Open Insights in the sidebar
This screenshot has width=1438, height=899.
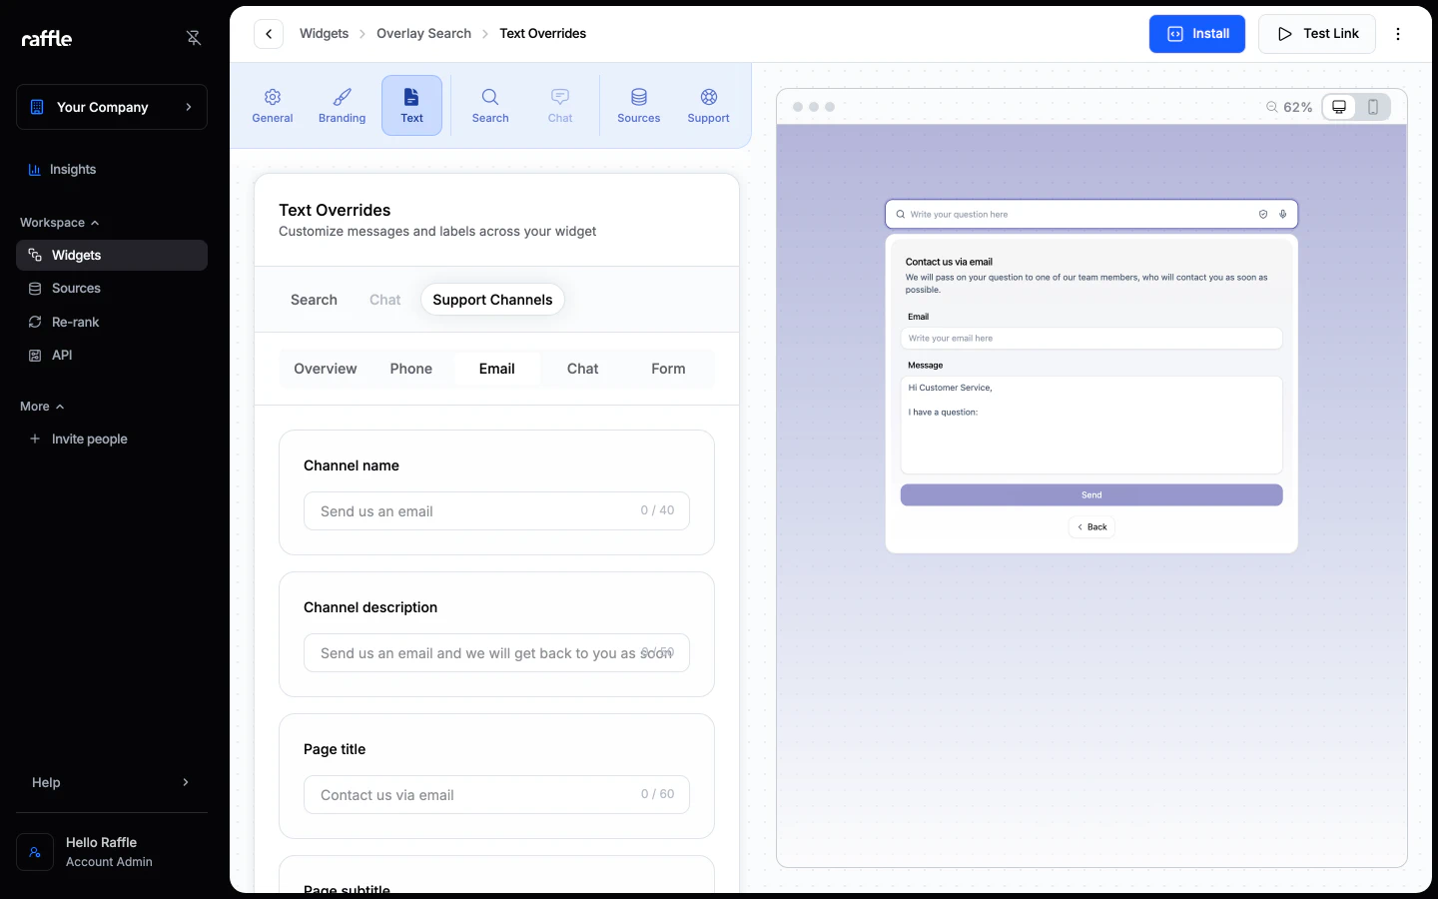tap(112, 170)
